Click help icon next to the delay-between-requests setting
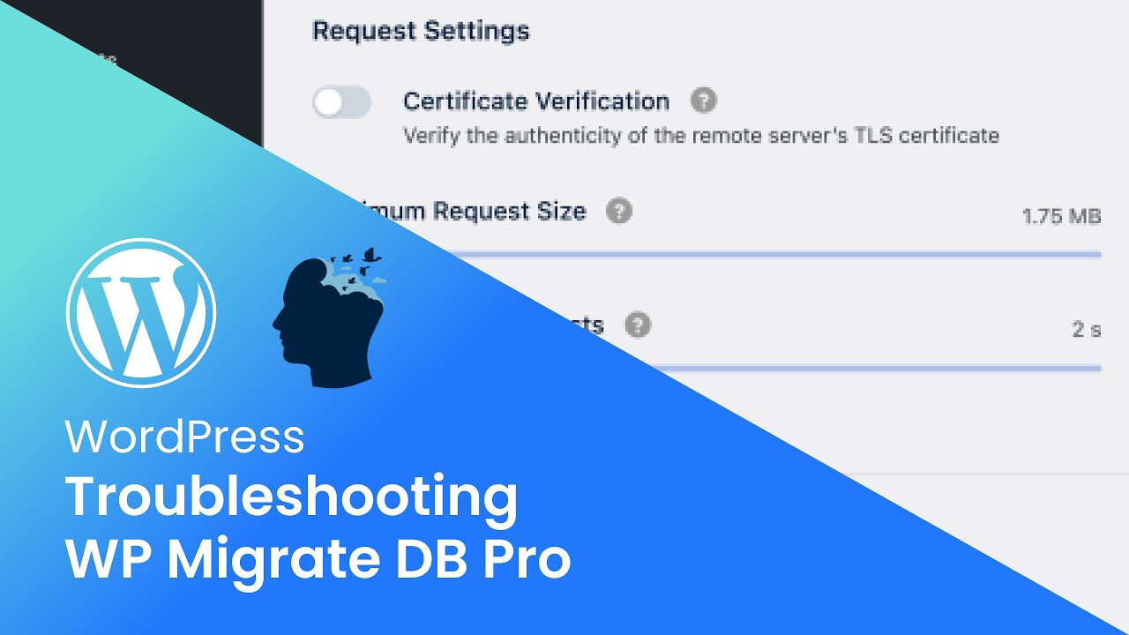Viewport: 1129px width, 635px height. click(638, 325)
